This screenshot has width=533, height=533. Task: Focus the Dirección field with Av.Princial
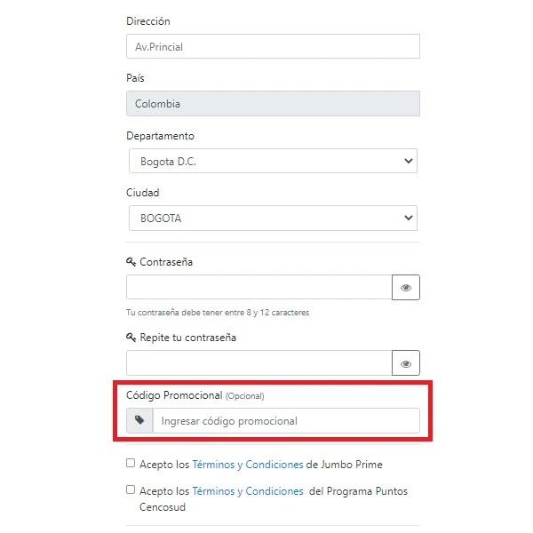[x=273, y=46]
